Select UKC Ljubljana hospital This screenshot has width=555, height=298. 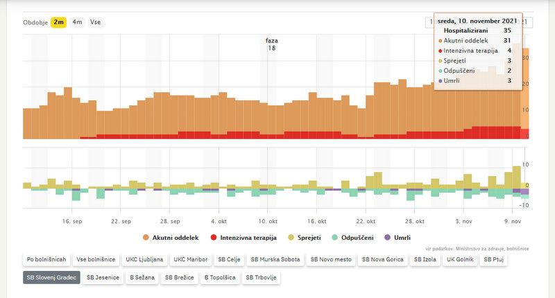point(144,260)
